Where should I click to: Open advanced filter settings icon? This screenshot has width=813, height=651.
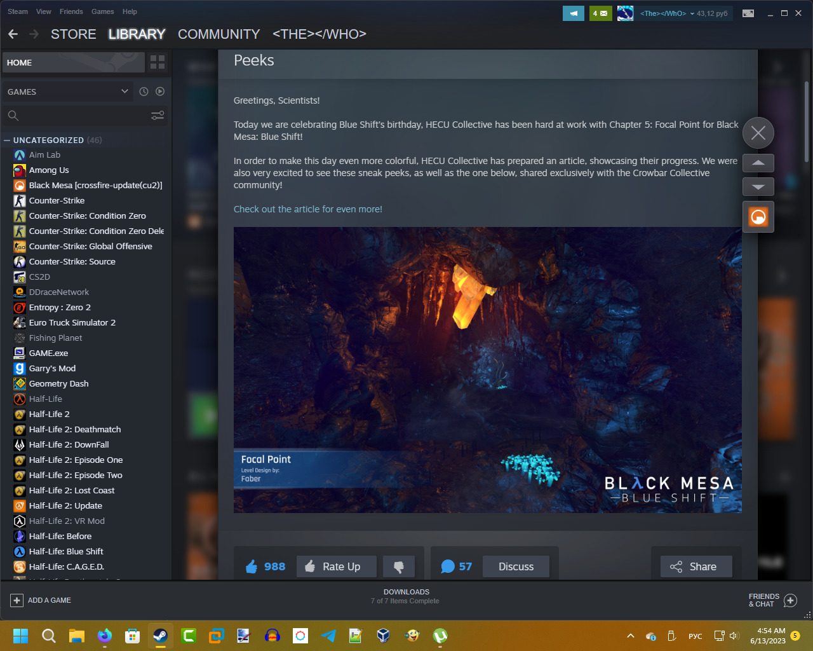pyautogui.click(x=158, y=116)
